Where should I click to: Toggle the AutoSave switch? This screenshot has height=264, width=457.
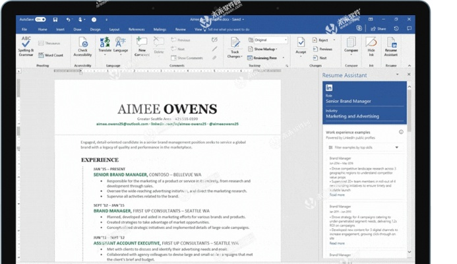coord(40,20)
